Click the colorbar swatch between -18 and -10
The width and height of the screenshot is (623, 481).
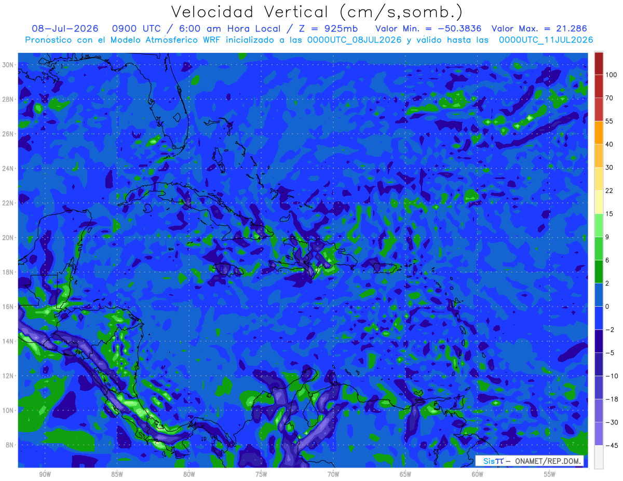(599, 387)
